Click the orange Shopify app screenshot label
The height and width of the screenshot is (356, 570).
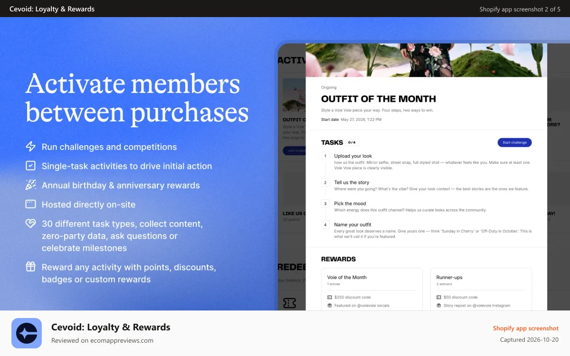click(x=526, y=328)
